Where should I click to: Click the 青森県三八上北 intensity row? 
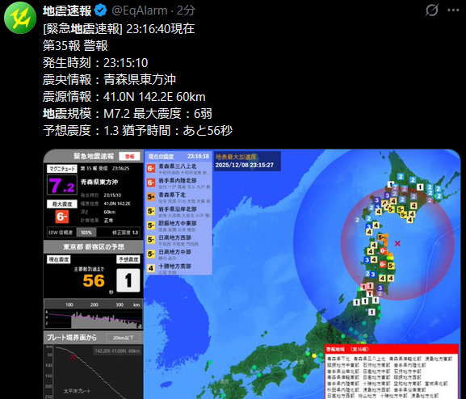pos(178,169)
